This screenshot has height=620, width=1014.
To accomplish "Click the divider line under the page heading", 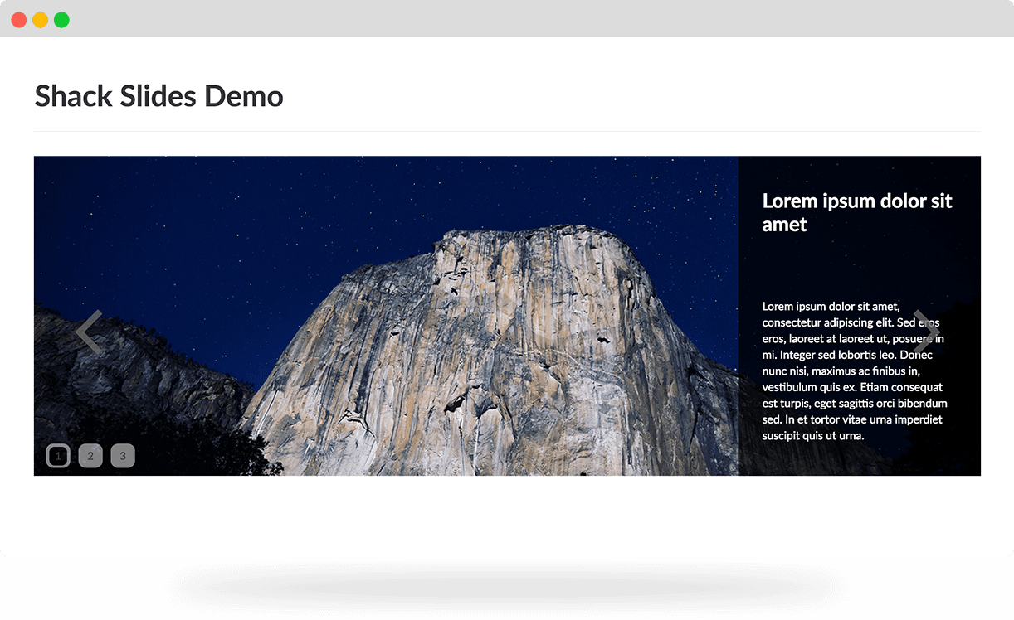I will (507, 131).
